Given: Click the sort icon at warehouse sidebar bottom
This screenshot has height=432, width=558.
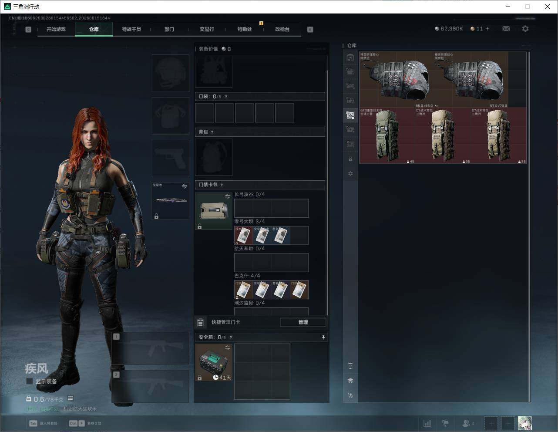Looking at the screenshot, I should (x=350, y=395).
